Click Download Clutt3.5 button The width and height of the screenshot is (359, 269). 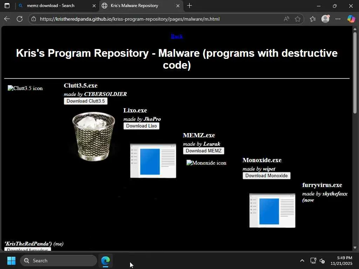[86, 101]
